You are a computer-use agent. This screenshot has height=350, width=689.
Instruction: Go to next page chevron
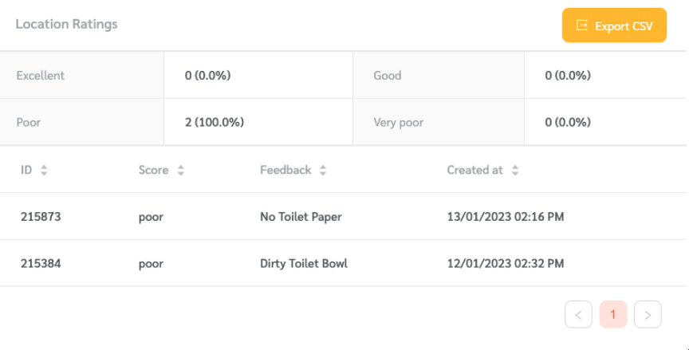(x=648, y=314)
